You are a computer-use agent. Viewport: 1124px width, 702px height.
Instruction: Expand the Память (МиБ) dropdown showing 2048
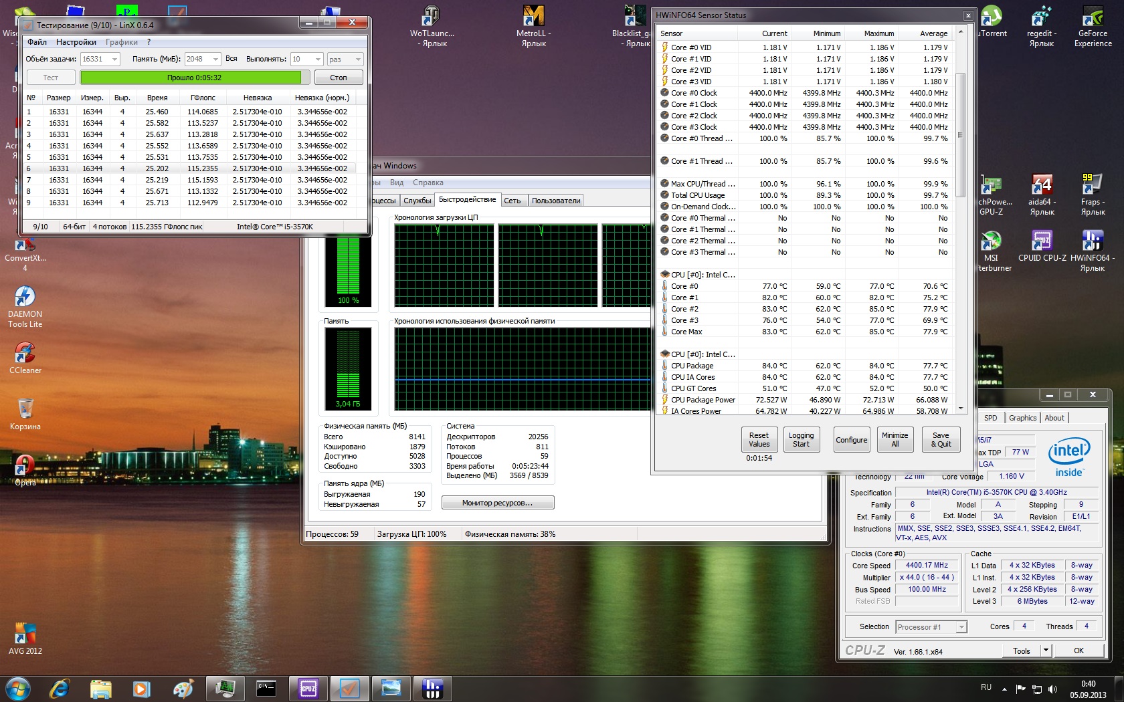click(215, 60)
